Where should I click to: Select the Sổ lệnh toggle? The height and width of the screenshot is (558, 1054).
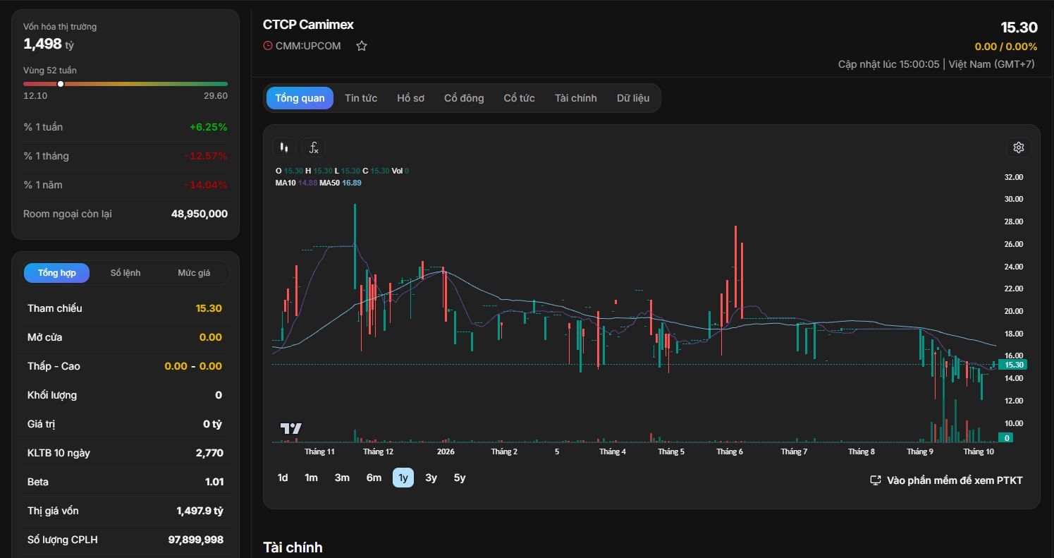125,273
